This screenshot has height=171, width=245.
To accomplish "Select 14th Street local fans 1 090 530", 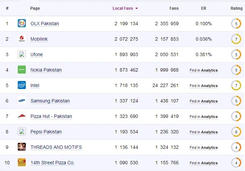I will pyautogui.click(x=126, y=163).
